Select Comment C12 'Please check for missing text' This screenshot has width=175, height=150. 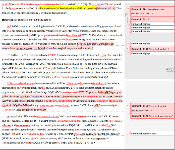click(152, 116)
